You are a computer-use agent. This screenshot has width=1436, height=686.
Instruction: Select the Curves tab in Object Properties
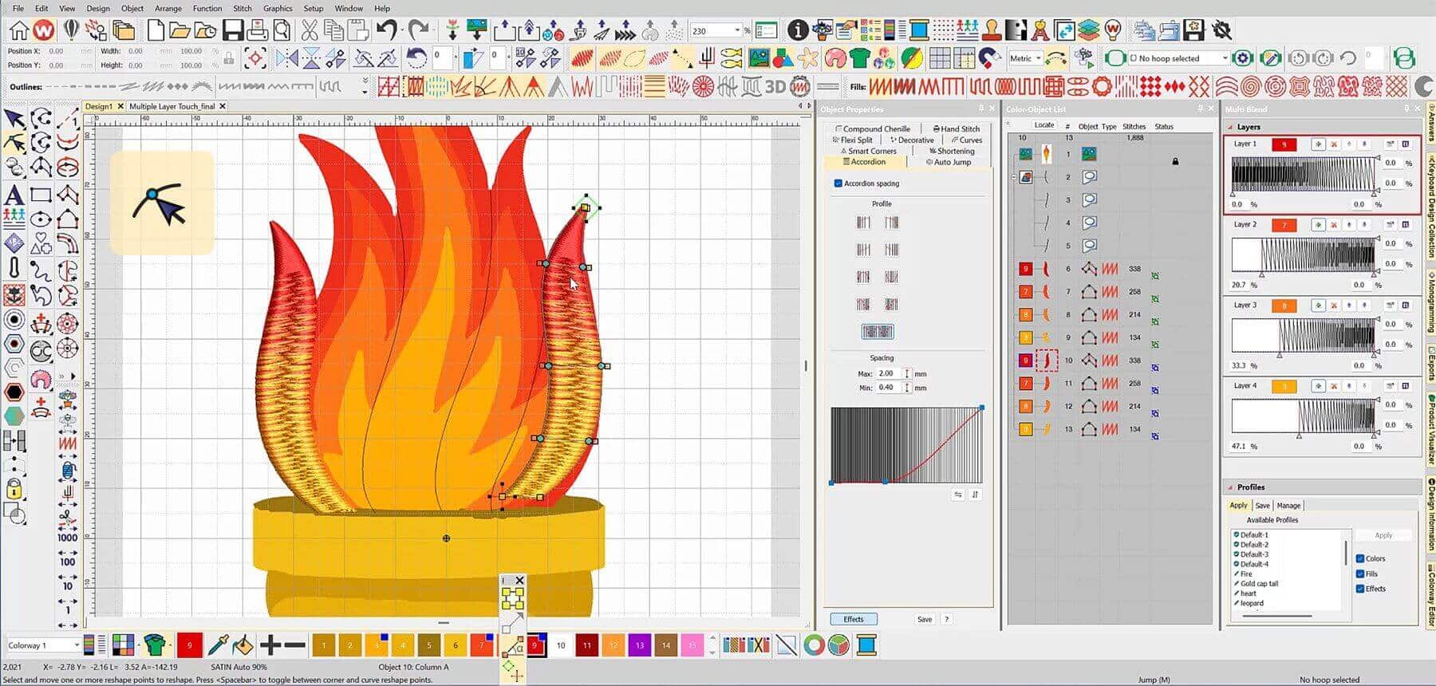966,140
